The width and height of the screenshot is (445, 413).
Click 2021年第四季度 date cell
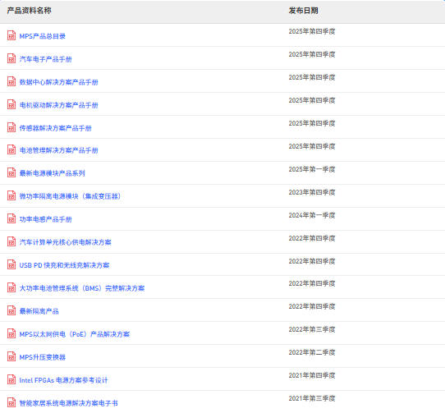pos(312,375)
